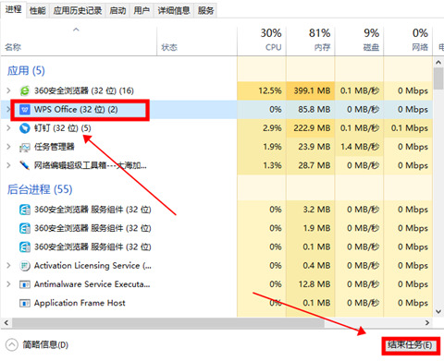Click the 28.7 MB memory cell
444x361 pixels.
point(310,165)
